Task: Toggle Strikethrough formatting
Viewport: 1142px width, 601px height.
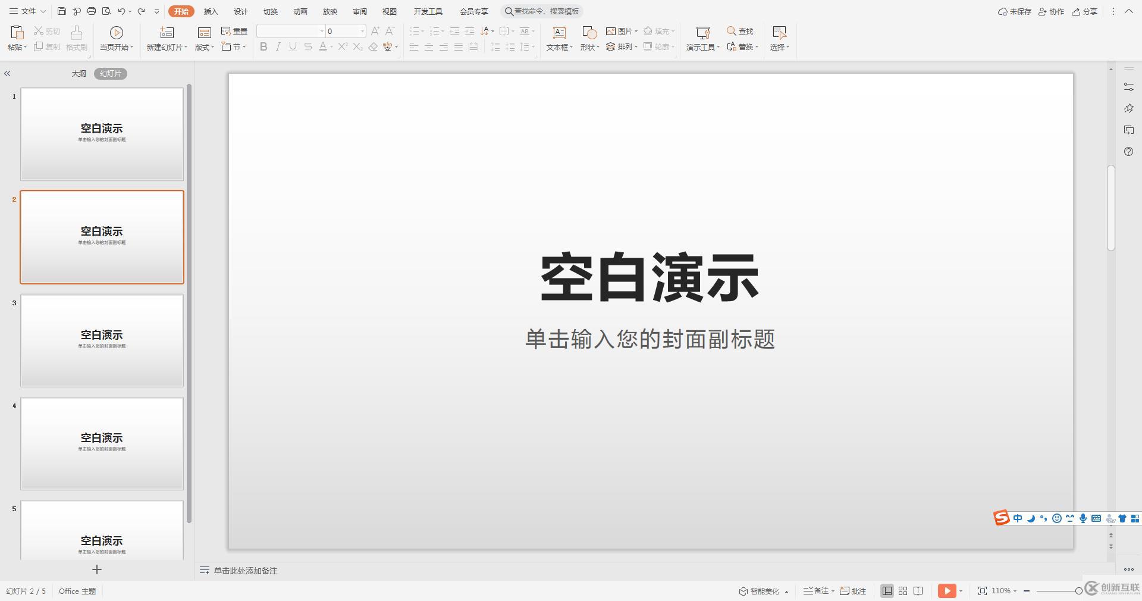Action: tap(308, 46)
